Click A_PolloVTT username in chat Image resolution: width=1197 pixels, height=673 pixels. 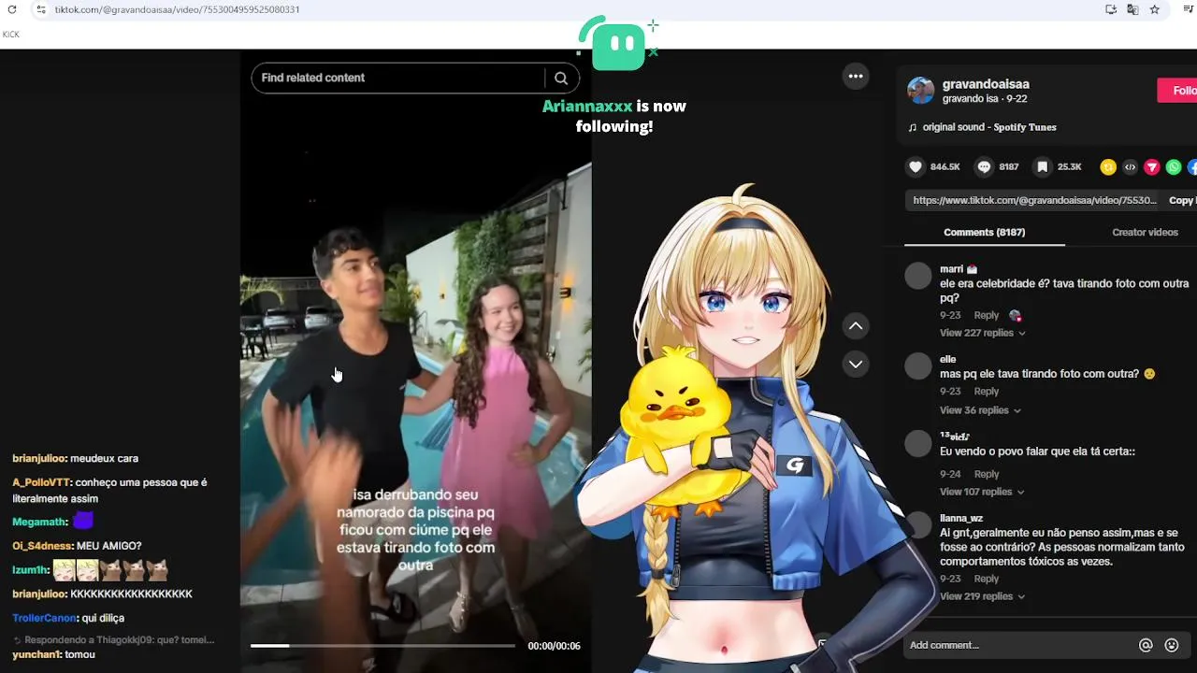(41, 482)
